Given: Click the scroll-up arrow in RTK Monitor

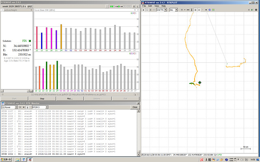Looking at the screenshot, I should (x=139, y=111).
